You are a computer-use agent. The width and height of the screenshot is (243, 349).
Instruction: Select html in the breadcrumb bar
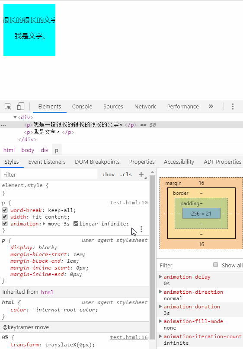pyautogui.click(x=9, y=150)
